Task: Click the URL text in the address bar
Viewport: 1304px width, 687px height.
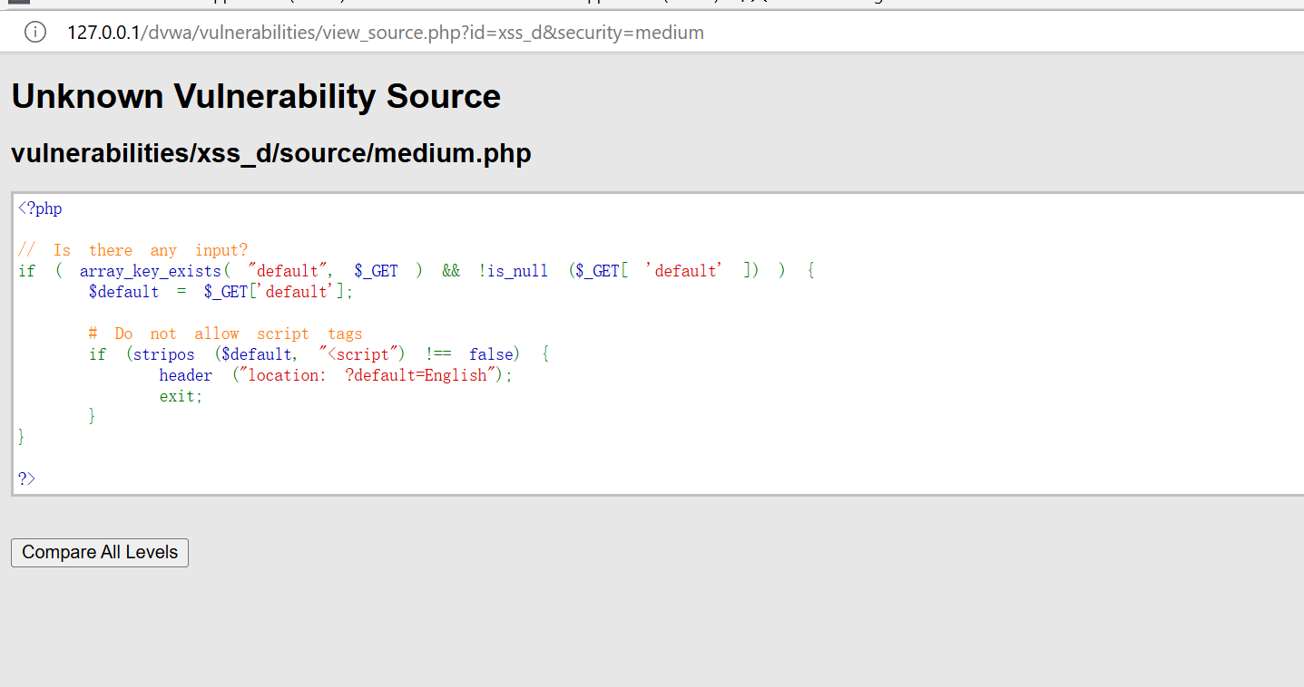Action: pyautogui.click(x=386, y=33)
